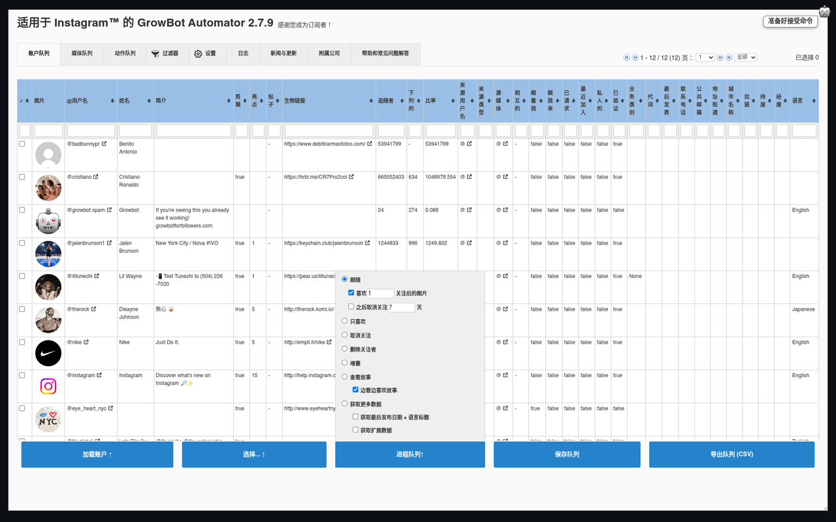Viewport: 836px width, 522px height.
Task: Sort by 简介 column arrows
Action: 229,101
